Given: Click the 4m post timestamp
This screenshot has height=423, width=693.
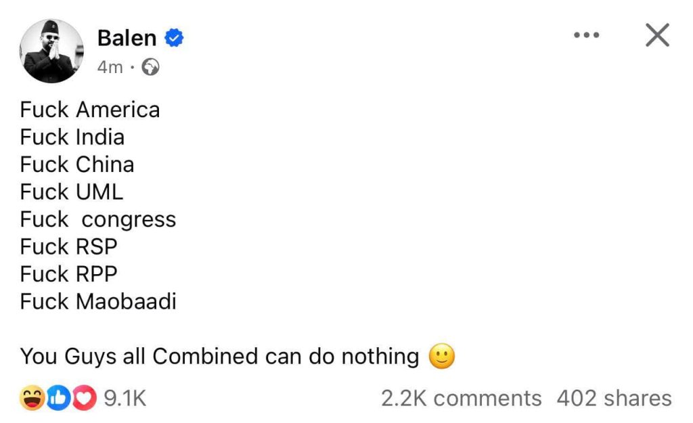Looking at the screenshot, I should [x=109, y=67].
